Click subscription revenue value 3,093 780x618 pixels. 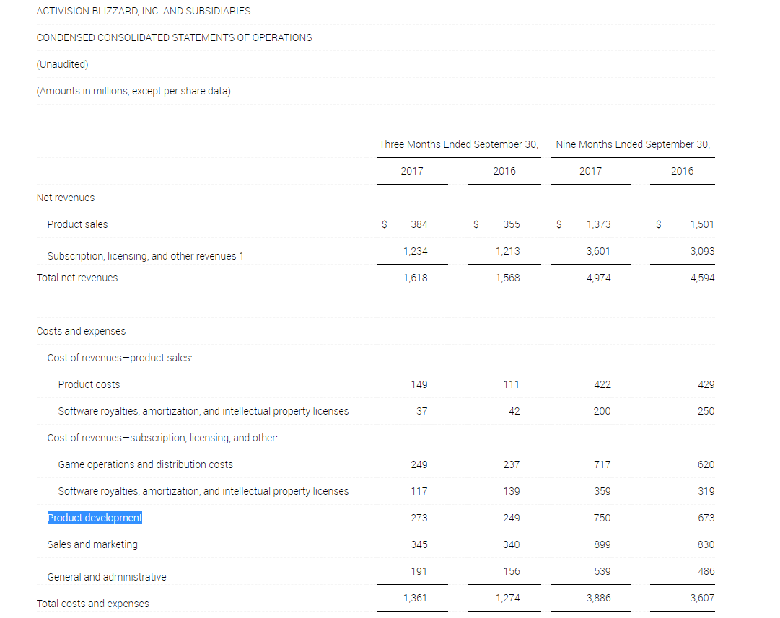tap(702, 251)
